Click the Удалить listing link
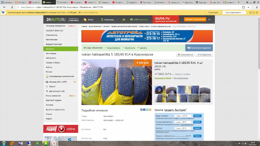 point(143,48)
